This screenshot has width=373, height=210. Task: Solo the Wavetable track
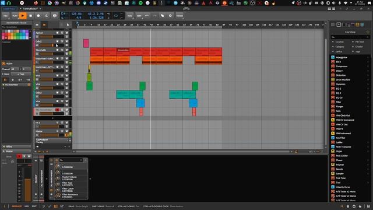[62, 50]
